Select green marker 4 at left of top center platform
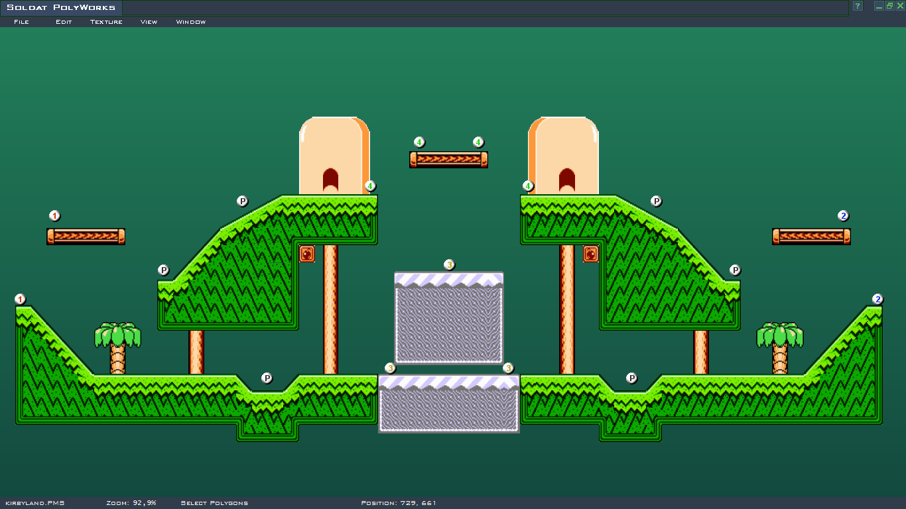The height and width of the screenshot is (509, 906). (419, 142)
